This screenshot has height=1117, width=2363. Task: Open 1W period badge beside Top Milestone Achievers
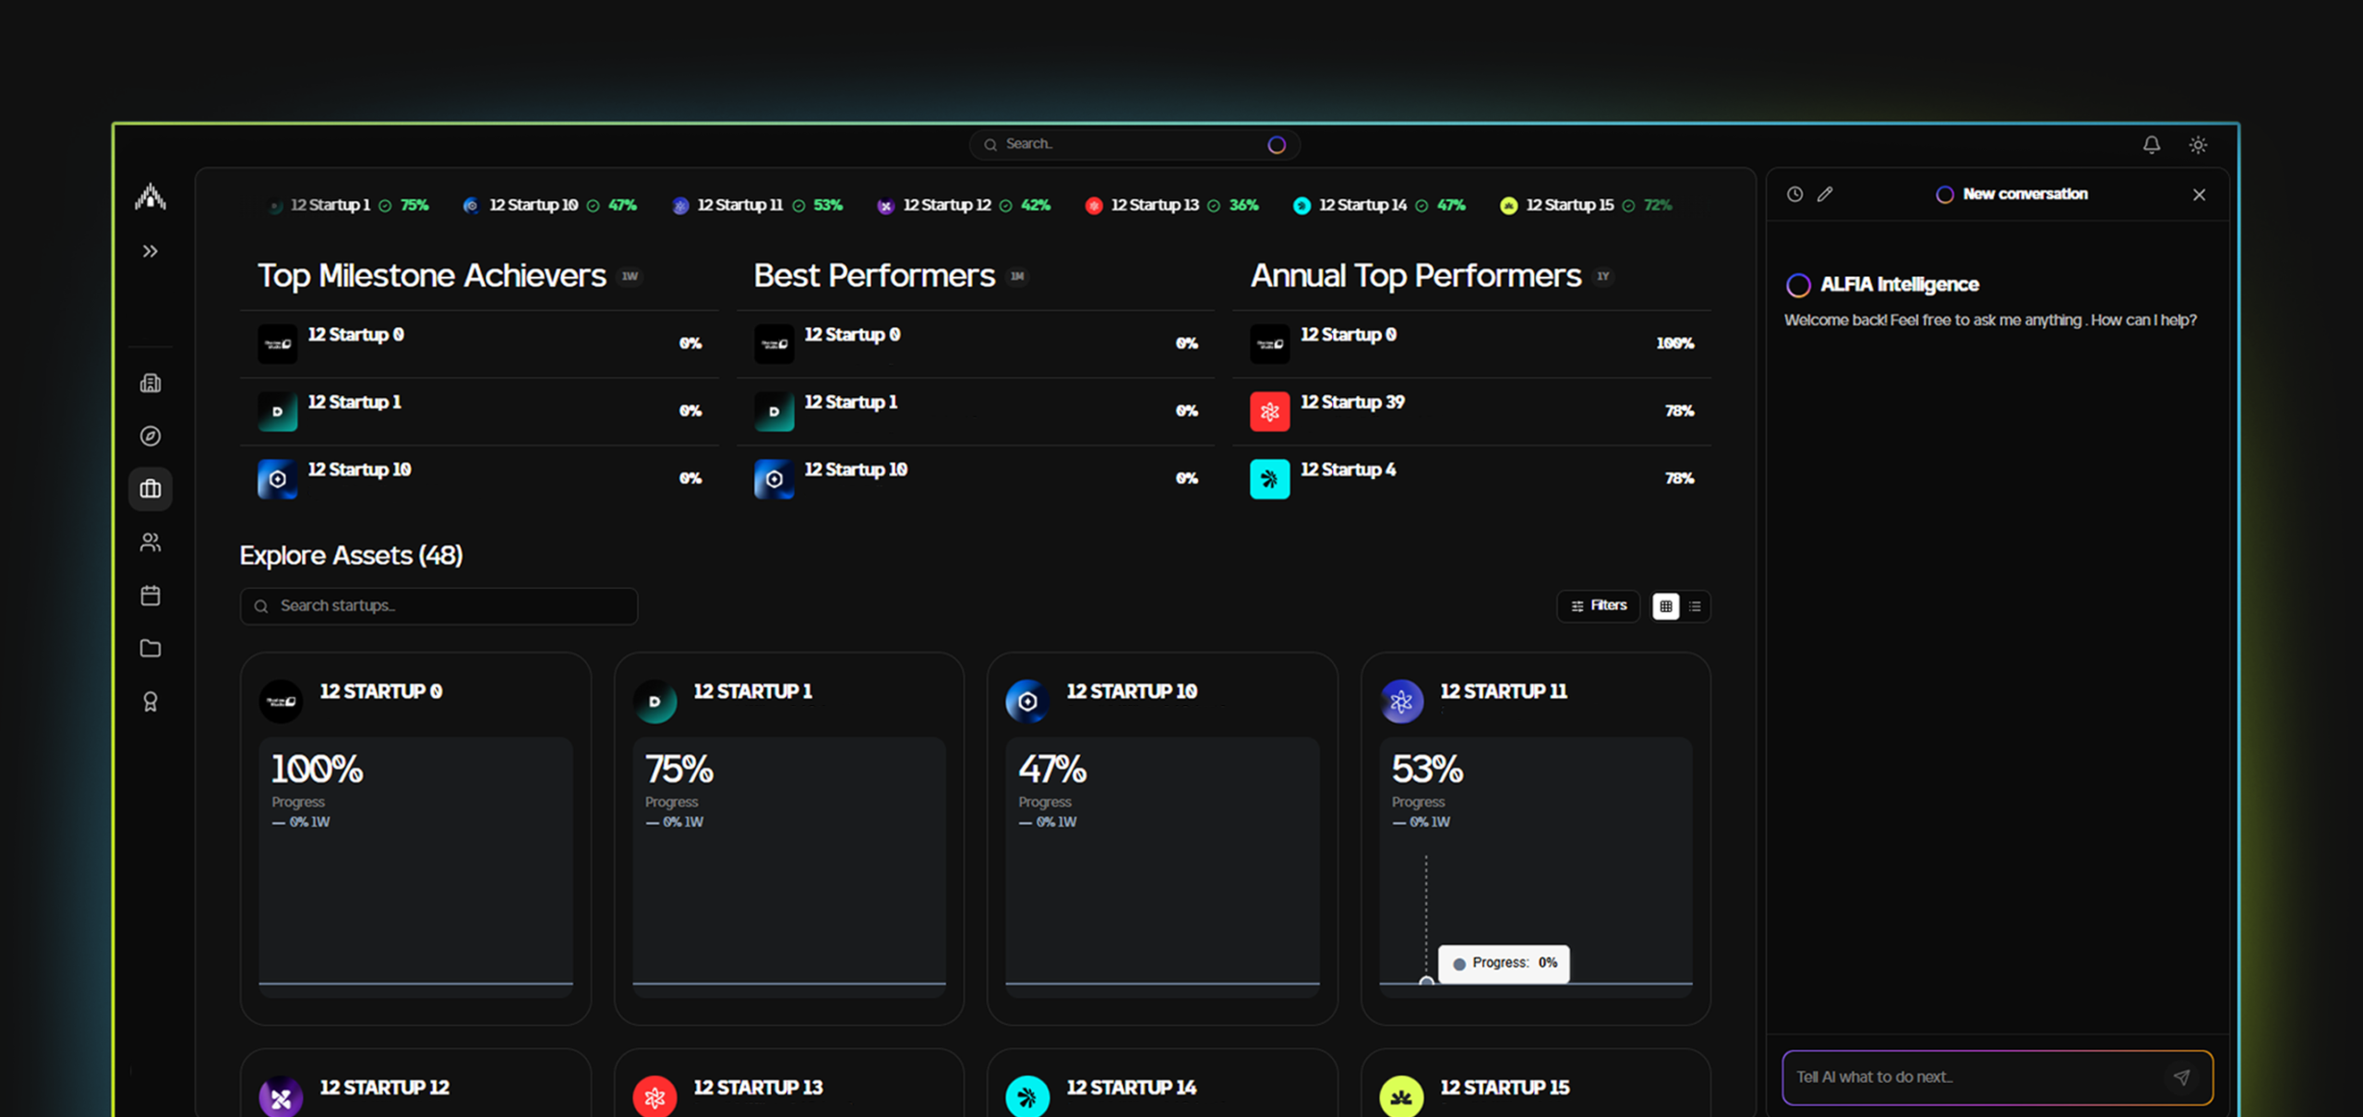(630, 276)
